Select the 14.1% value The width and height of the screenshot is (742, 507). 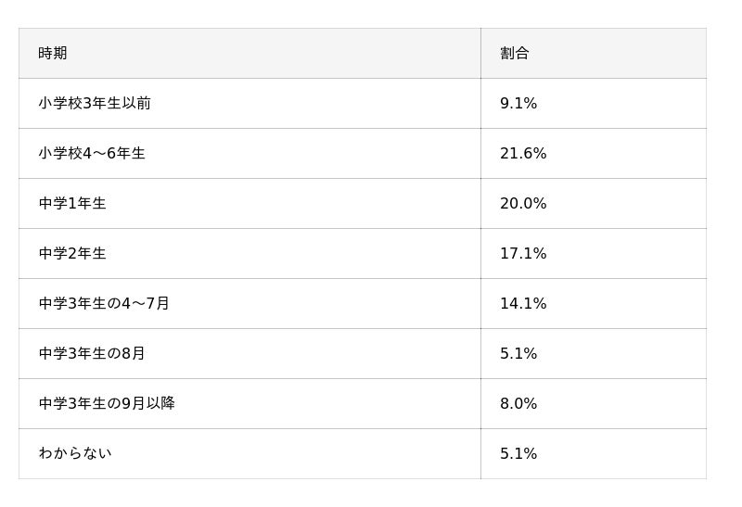point(523,303)
